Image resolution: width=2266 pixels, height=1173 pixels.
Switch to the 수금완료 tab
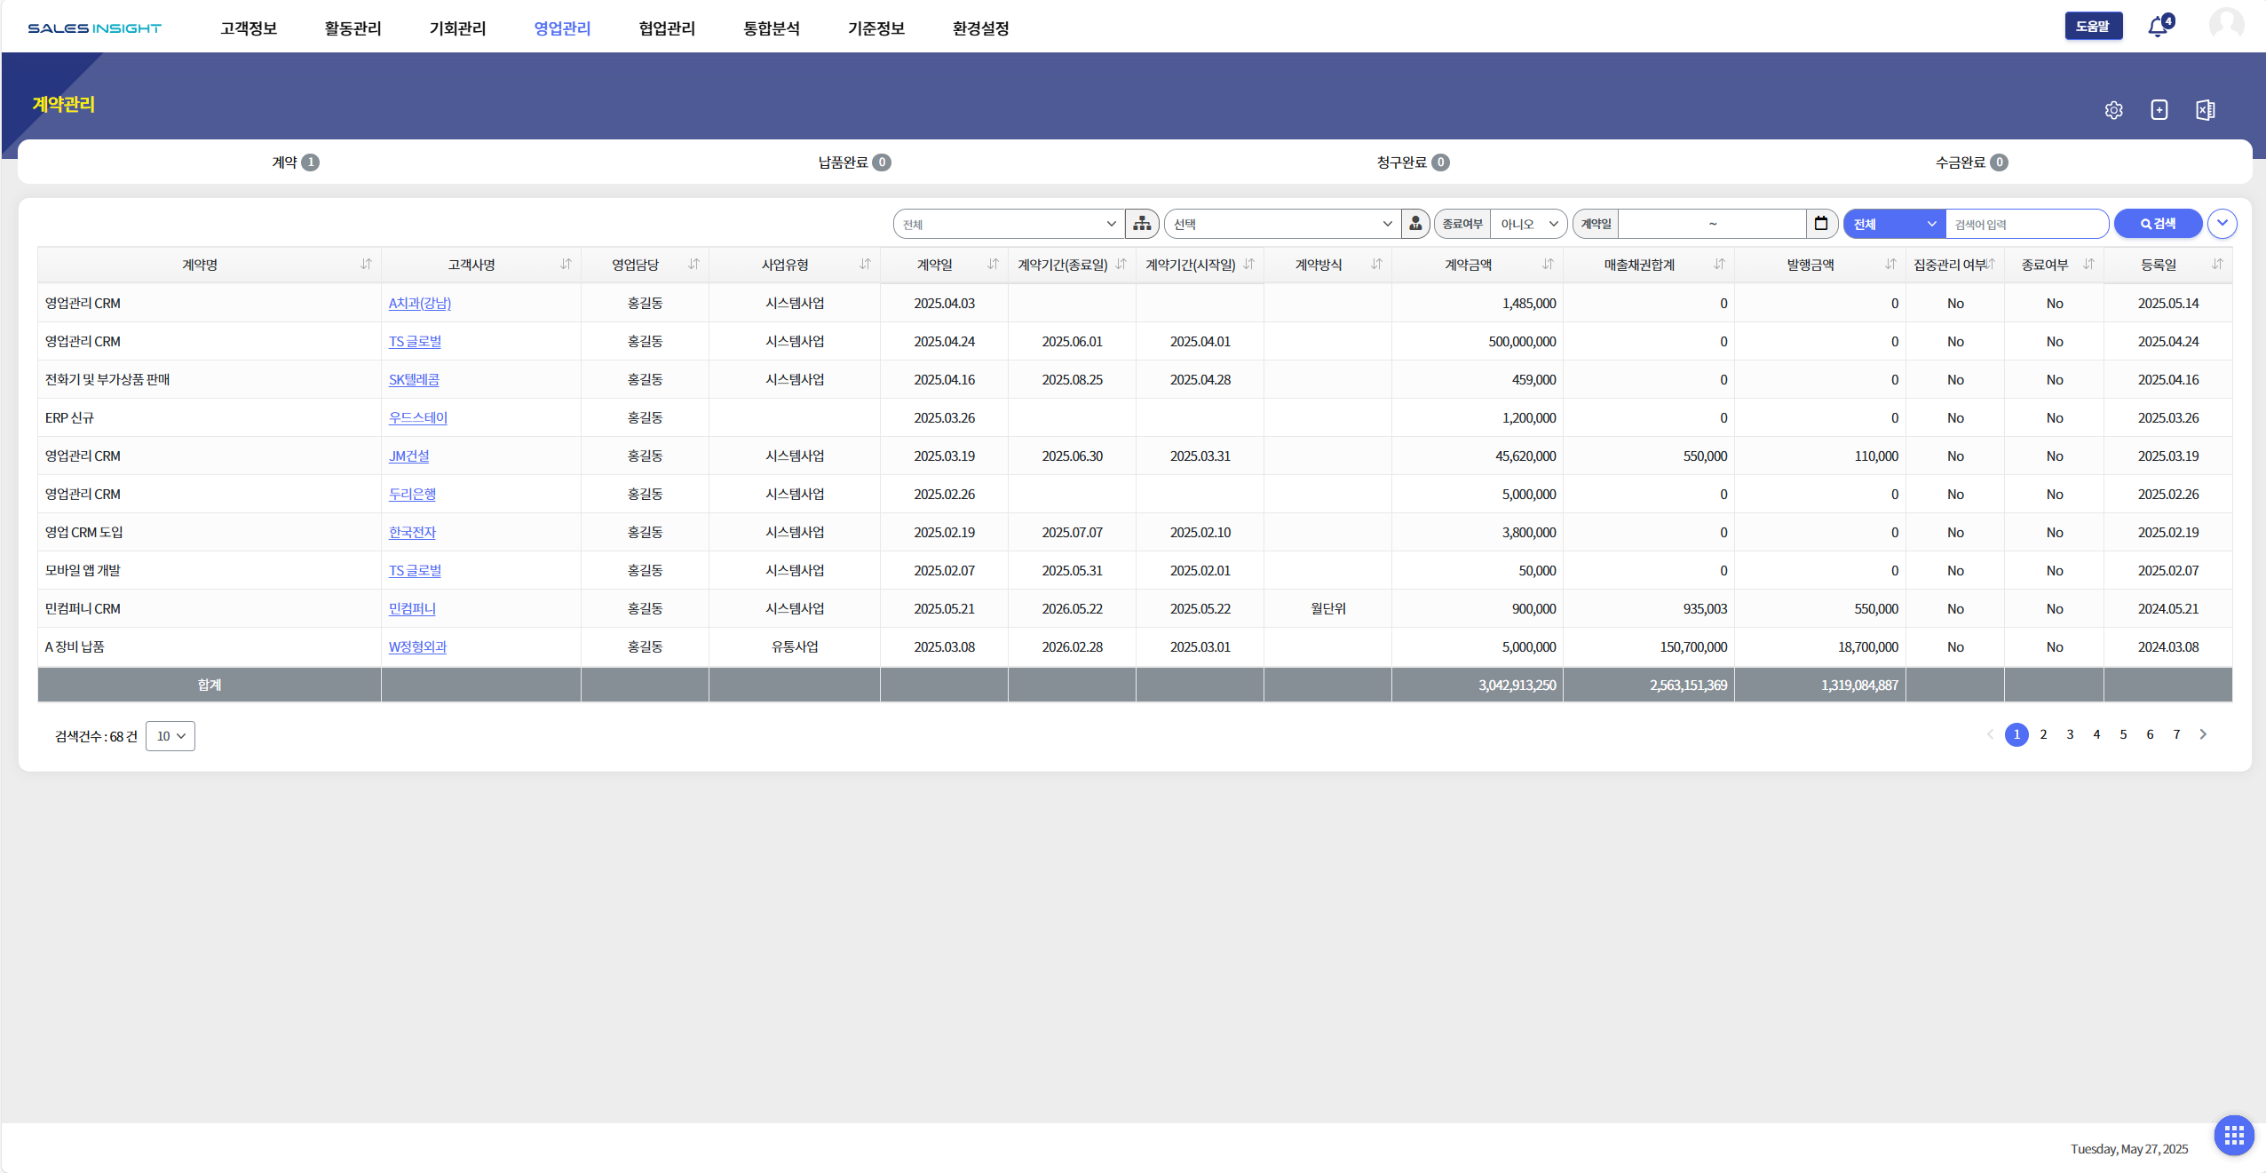click(x=1971, y=162)
